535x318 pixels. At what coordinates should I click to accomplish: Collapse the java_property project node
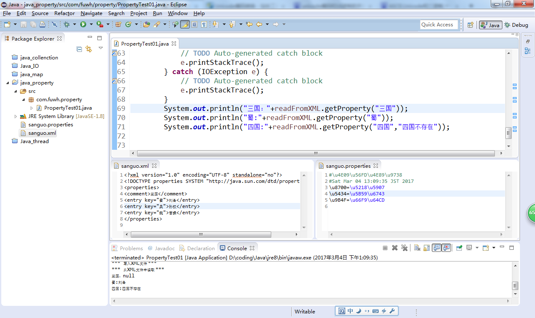pos(8,83)
